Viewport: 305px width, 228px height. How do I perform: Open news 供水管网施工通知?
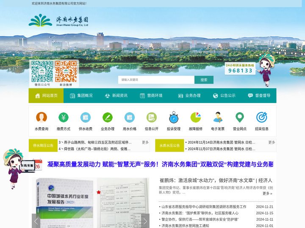click(x=185, y=225)
